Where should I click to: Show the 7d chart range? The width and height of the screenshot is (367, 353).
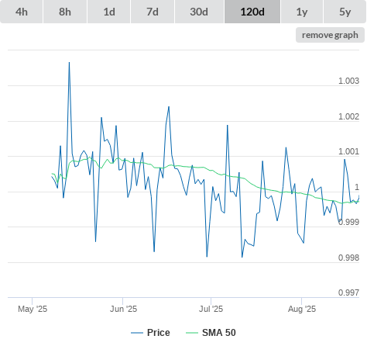[153, 12]
